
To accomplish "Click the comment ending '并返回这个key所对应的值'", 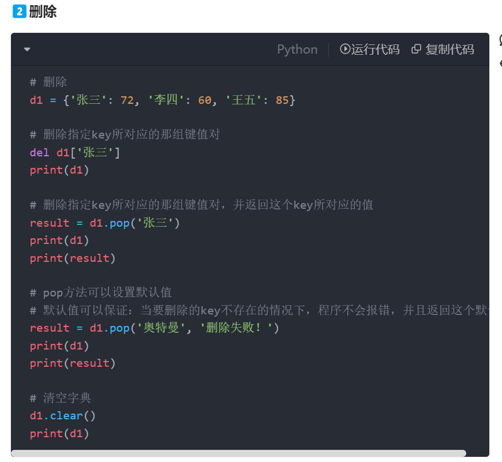I will (x=202, y=205).
